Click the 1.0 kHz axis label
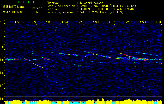 click(2, 47)
